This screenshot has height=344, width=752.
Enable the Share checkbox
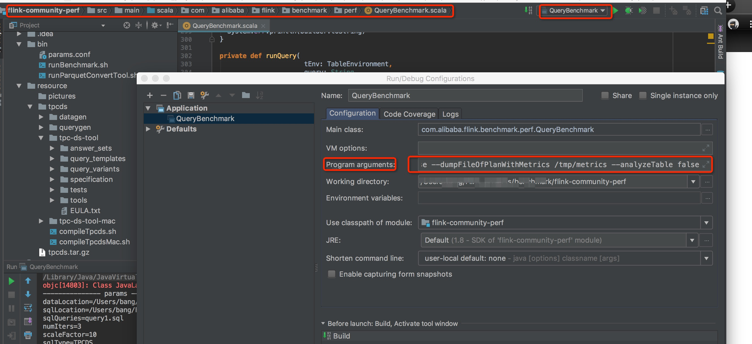pyautogui.click(x=605, y=95)
